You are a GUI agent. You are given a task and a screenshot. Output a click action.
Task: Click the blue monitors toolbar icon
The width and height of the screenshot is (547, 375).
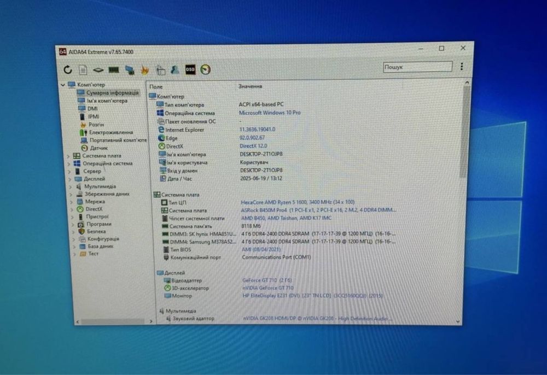[x=130, y=70]
